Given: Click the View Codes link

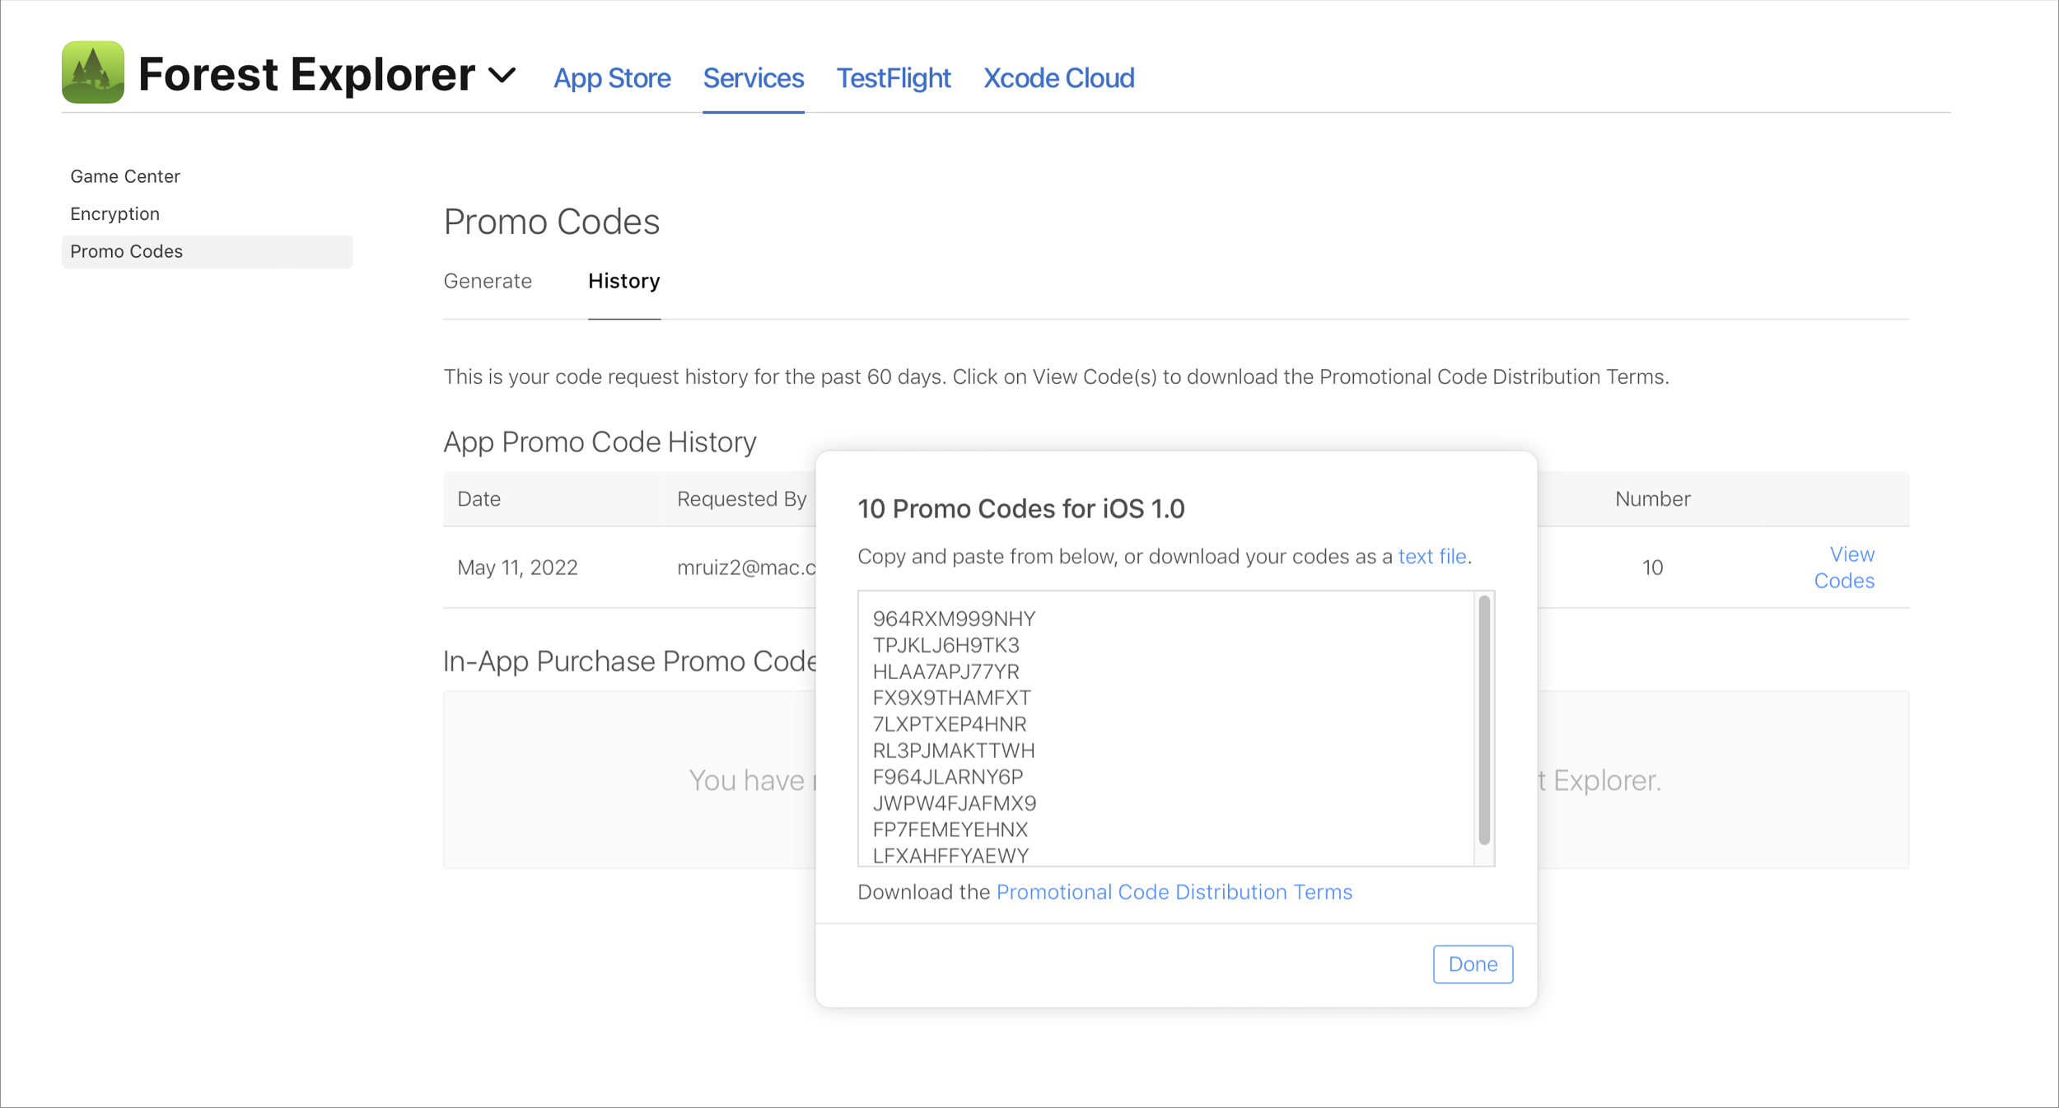Looking at the screenshot, I should coord(1845,568).
